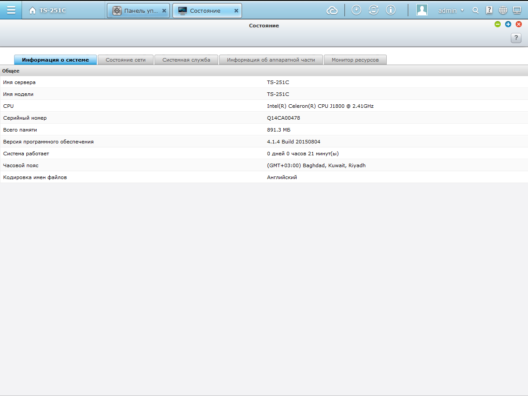Switch to Монитор ресурсов tab

click(x=355, y=60)
